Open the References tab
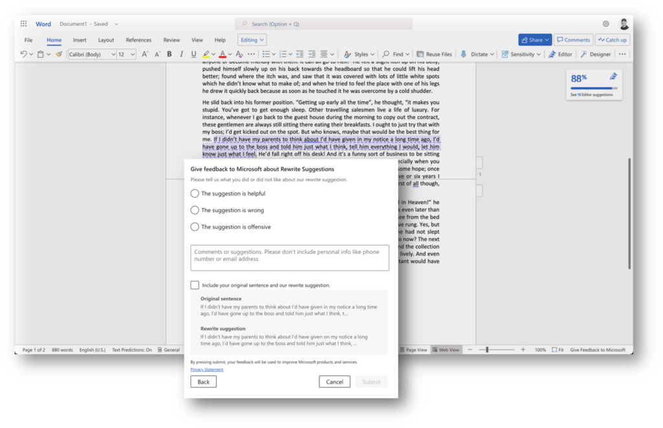 [139, 40]
